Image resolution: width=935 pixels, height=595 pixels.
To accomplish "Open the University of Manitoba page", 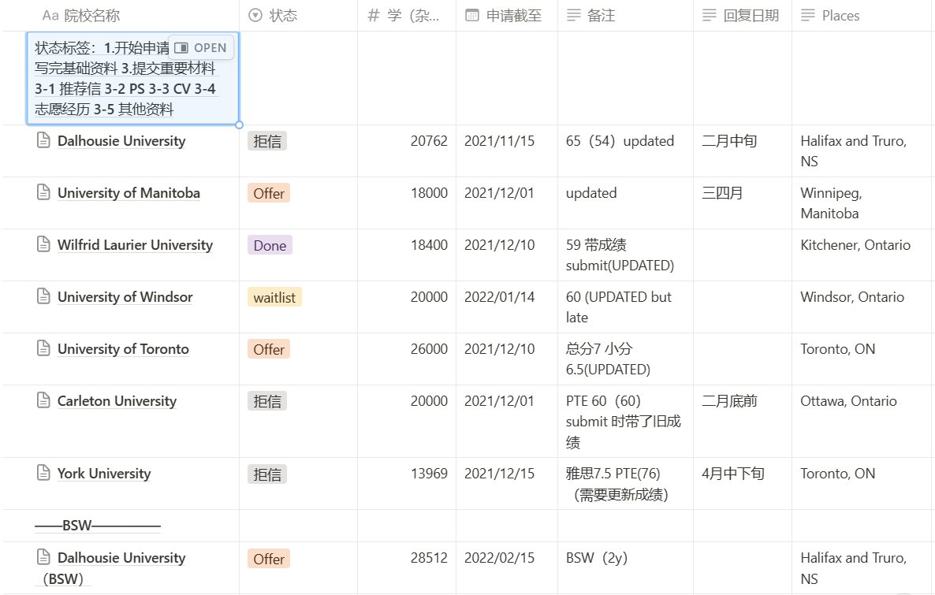I will (129, 193).
